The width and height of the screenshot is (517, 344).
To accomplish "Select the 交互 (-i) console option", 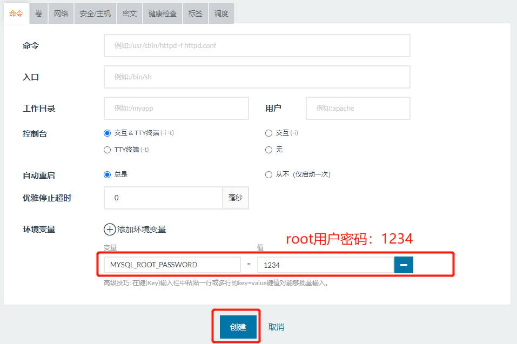I will [268, 133].
